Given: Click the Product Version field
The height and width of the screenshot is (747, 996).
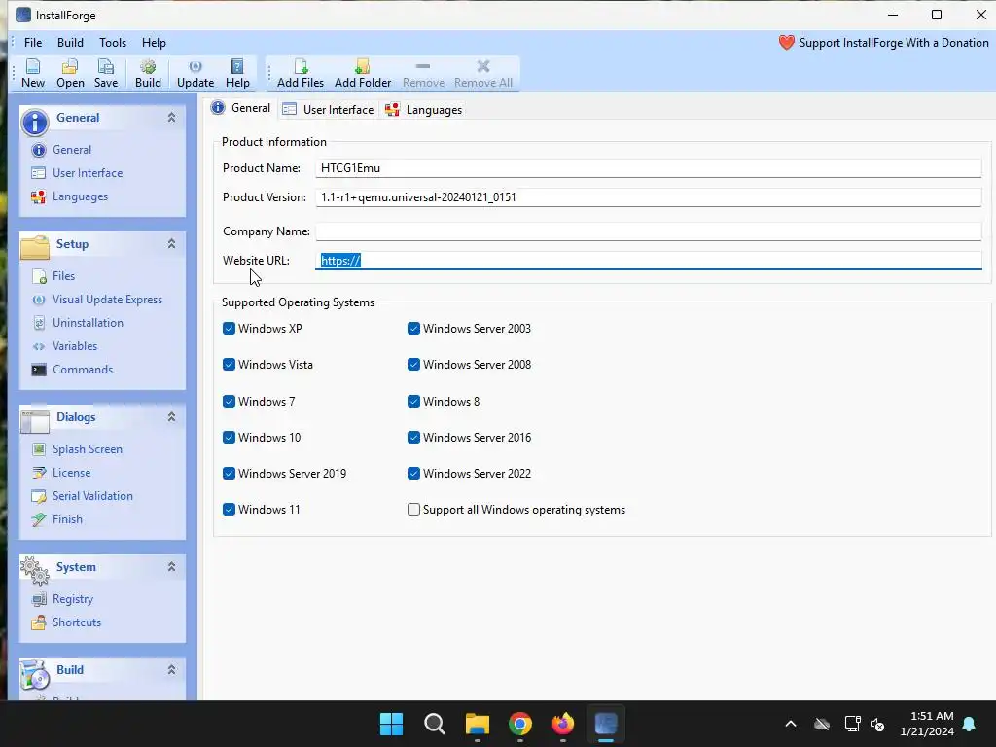Looking at the screenshot, I should [648, 197].
